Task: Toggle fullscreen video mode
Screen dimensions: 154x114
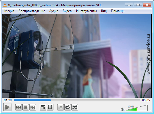Action: pos(43,107)
